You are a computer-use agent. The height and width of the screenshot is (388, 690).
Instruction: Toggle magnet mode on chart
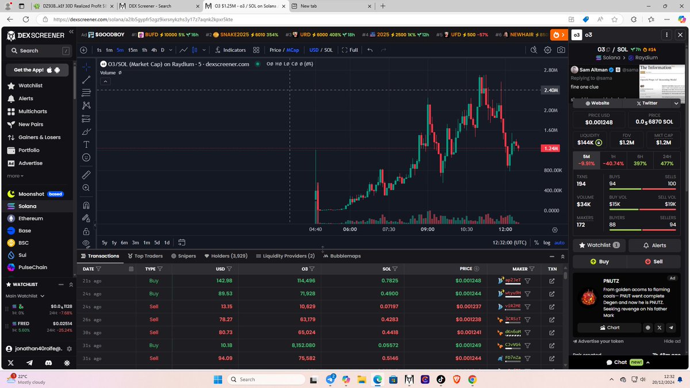pos(86,205)
